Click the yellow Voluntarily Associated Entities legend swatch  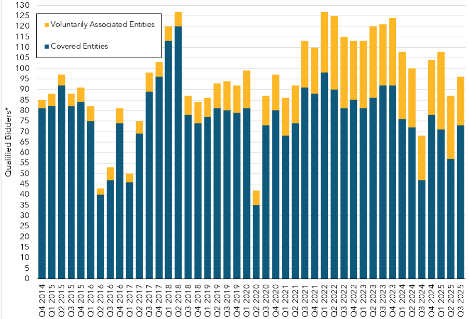[46, 24]
